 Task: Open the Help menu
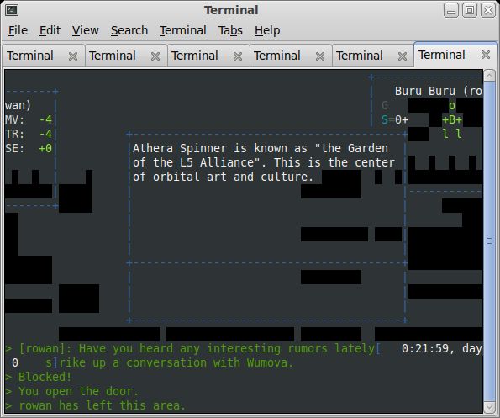[x=267, y=30]
